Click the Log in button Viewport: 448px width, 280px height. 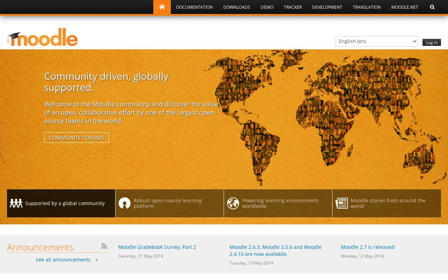(x=432, y=42)
